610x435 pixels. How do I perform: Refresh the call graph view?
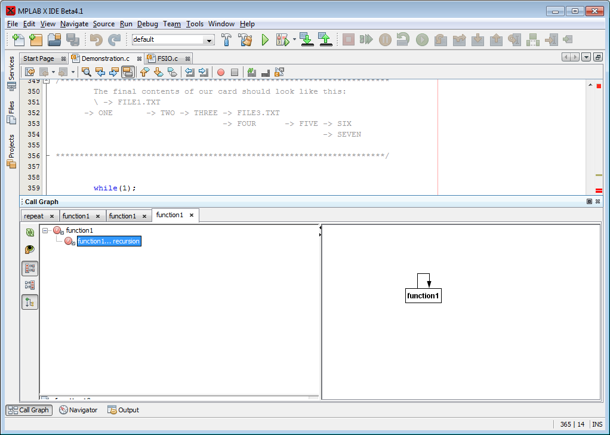coord(30,232)
